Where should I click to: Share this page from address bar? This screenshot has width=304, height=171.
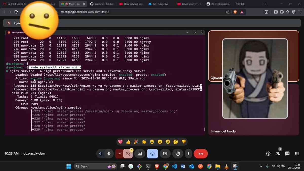pos(228,12)
